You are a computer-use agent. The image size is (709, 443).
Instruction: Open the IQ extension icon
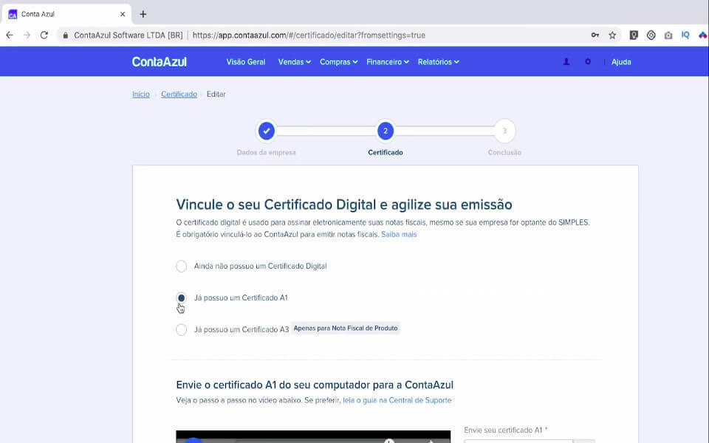[685, 35]
